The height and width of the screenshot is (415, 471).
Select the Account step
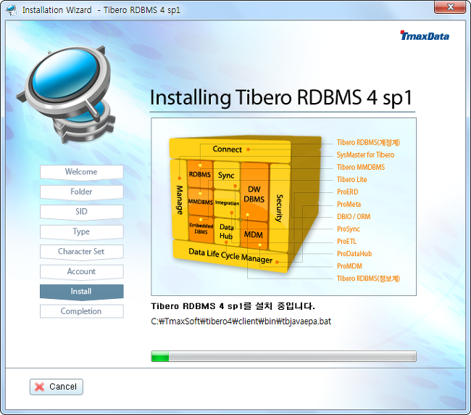[x=81, y=271]
